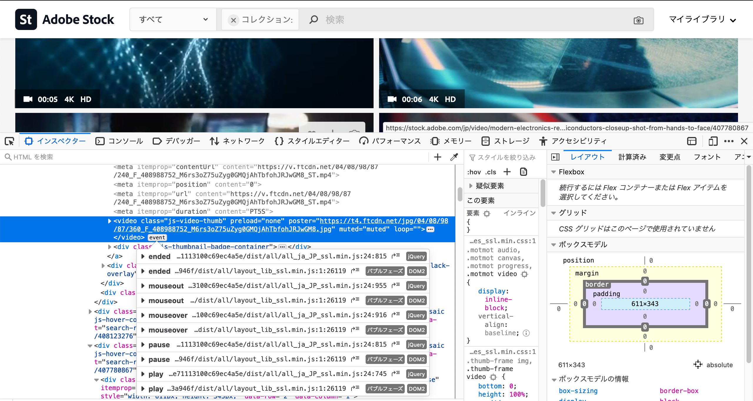Toggle the split console panel icon
This screenshot has height=401, width=753.
(692, 141)
